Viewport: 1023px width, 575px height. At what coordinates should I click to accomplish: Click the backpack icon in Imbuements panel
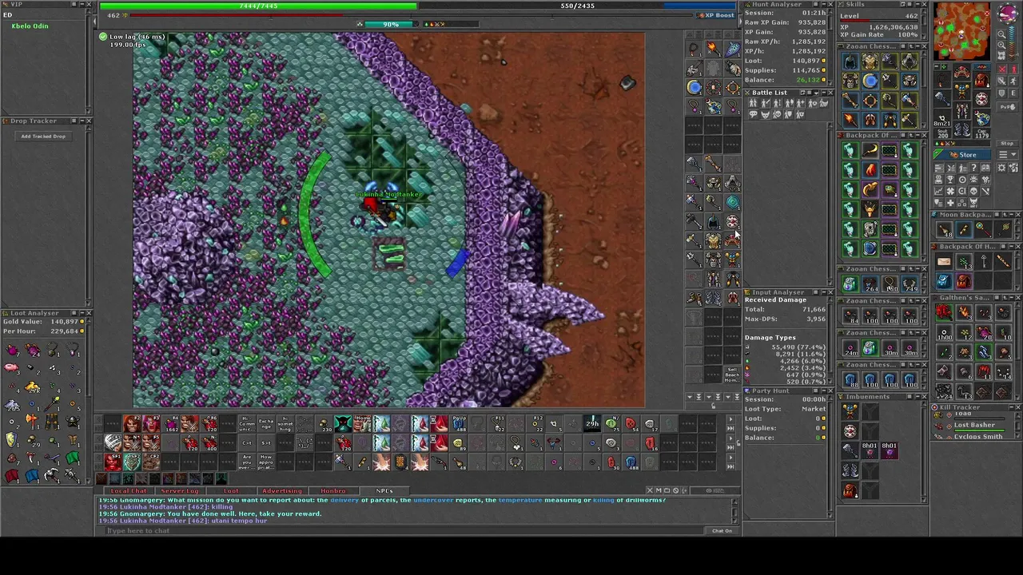pos(850,490)
